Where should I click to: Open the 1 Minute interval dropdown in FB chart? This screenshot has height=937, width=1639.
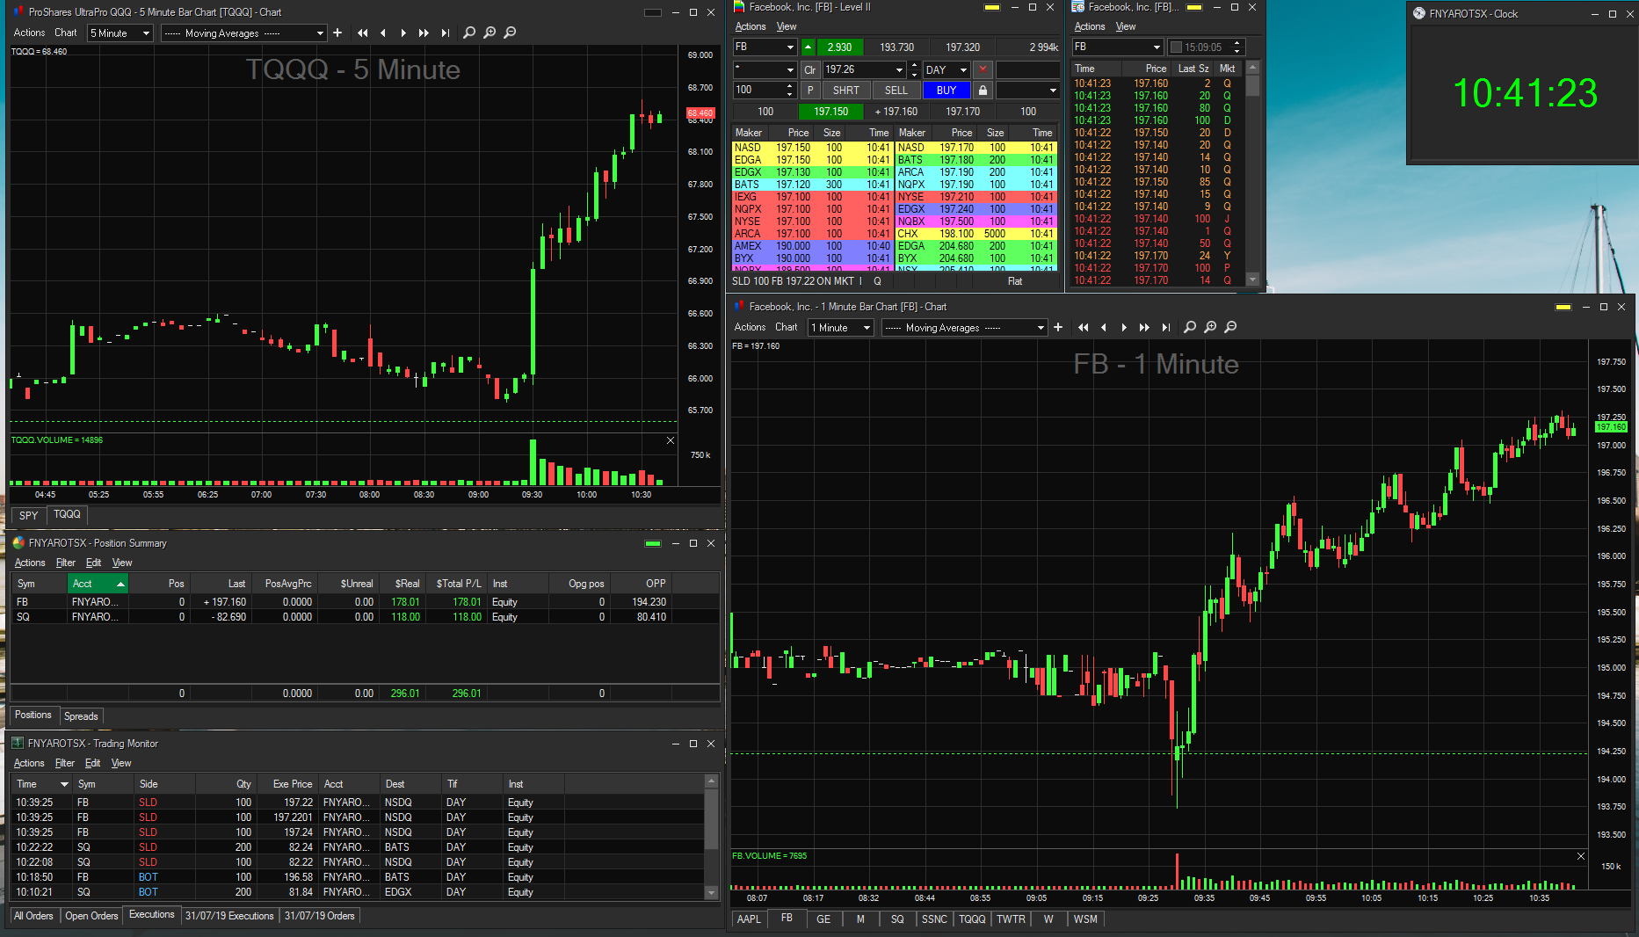tap(841, 328)
